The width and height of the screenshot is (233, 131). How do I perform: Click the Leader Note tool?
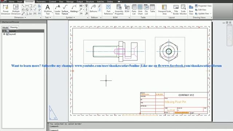[x=58, y=10]
